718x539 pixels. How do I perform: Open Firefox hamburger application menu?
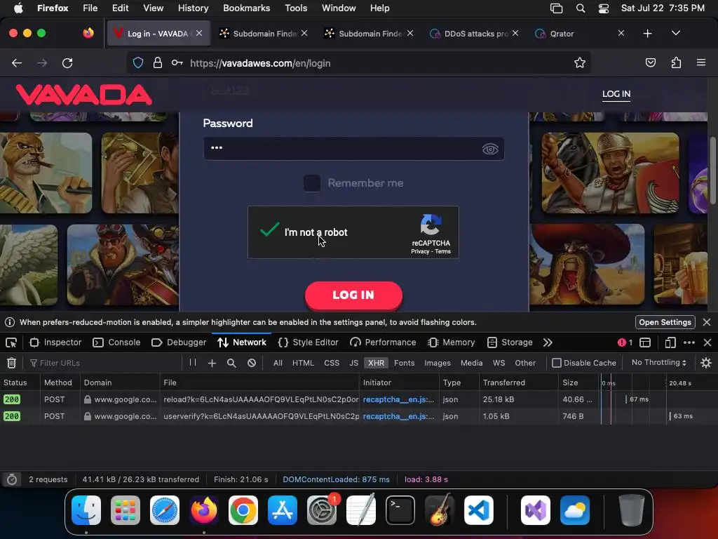pos(701,62)
